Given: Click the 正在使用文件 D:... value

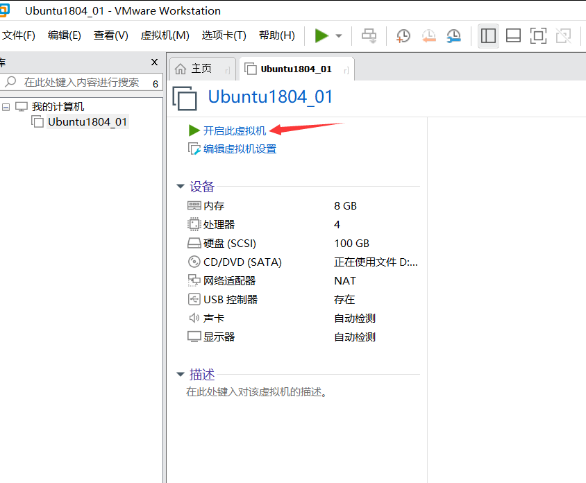Looking at the screenshot, I should pos(376,262).
